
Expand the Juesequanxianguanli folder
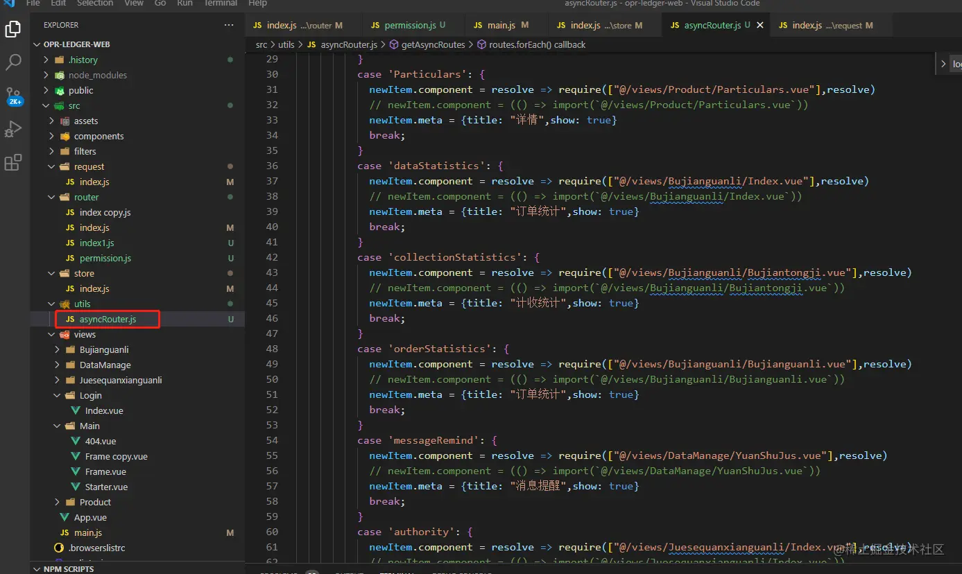[x=137, y=380]
